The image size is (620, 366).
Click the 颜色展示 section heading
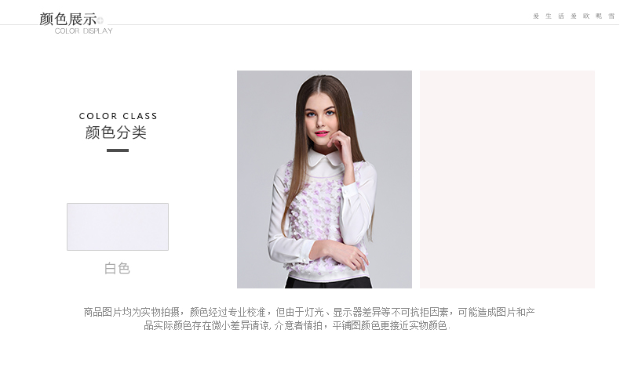68,19
